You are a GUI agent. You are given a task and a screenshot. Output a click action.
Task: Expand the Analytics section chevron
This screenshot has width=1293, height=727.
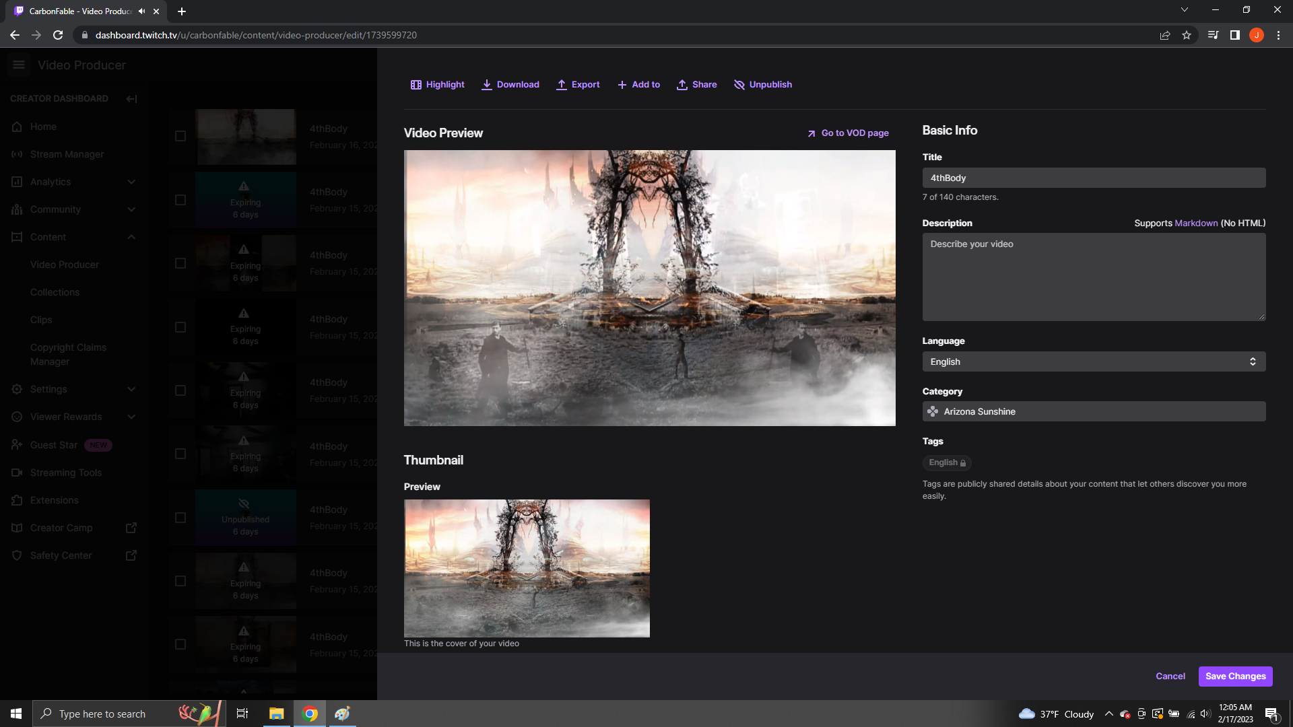point(131,182)
